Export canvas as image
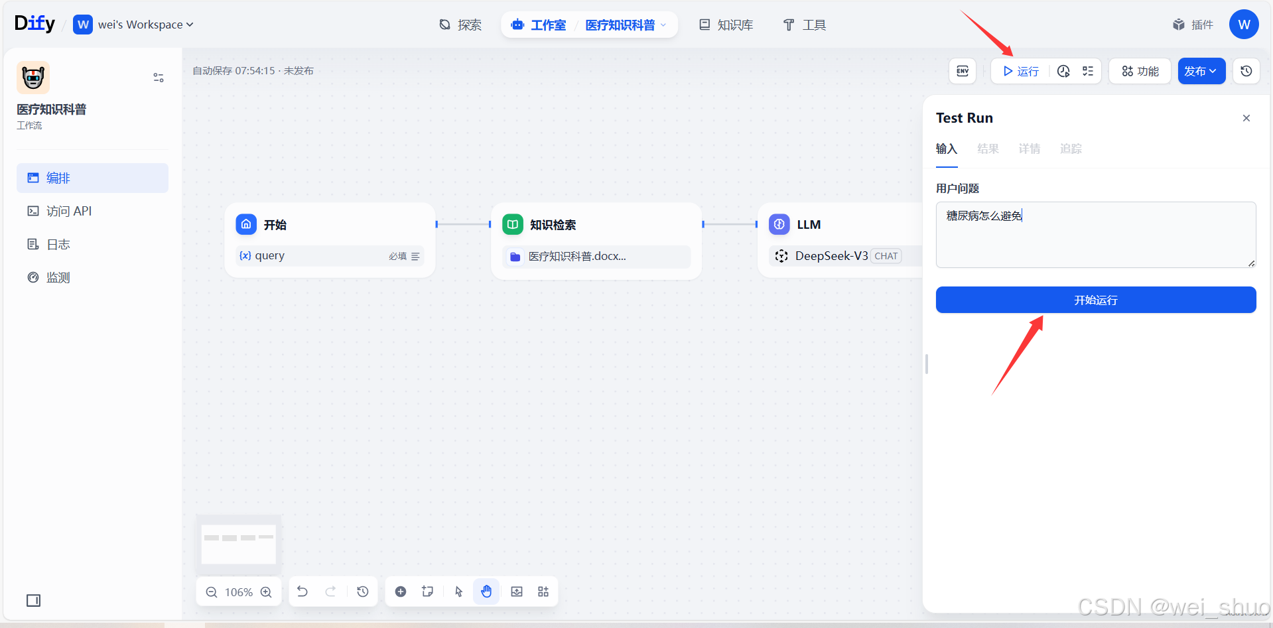Image resolution: width=1273 pixels, height=628 pixels. coord(517,592)
